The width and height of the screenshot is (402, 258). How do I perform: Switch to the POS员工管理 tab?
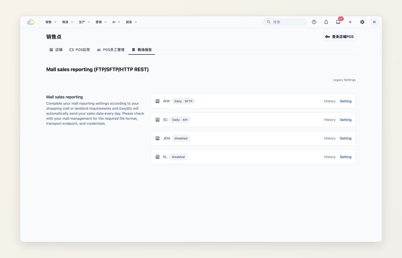point(111,50)
